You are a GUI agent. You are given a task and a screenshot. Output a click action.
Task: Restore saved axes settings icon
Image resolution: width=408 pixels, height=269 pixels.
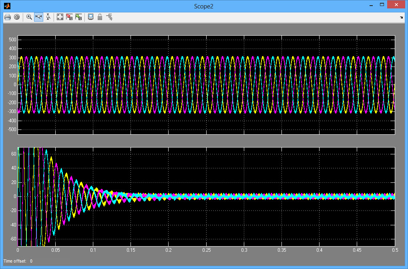(x=78, y=17)
